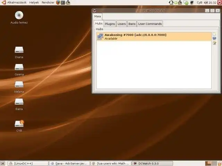Switch to the Hubs tab
The width and height of the screenshot is (222, 166).
coord(99,24)
